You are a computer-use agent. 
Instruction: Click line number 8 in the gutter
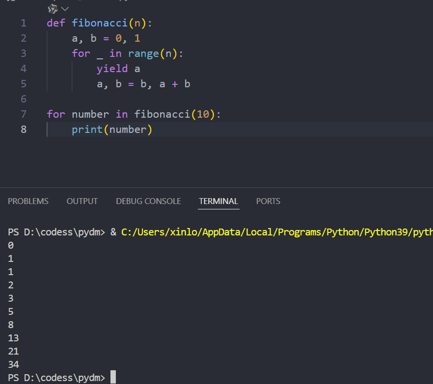click(24, 129)
